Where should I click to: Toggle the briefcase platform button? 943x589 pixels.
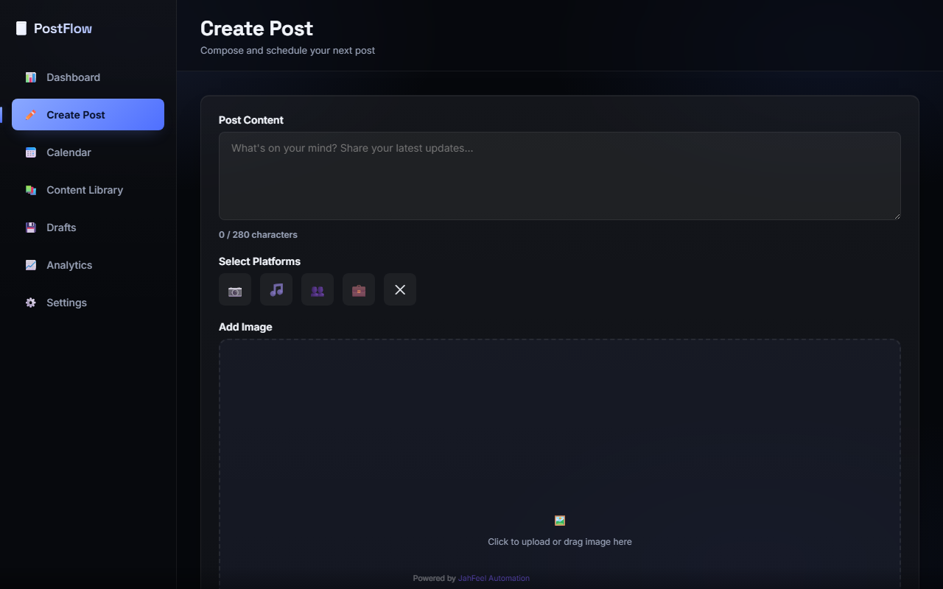[x=359, y=289]
